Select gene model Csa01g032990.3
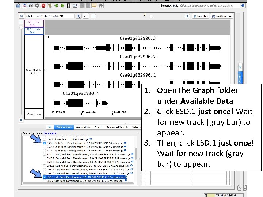This screenshot has height=197, width=263. pos(137,48)
